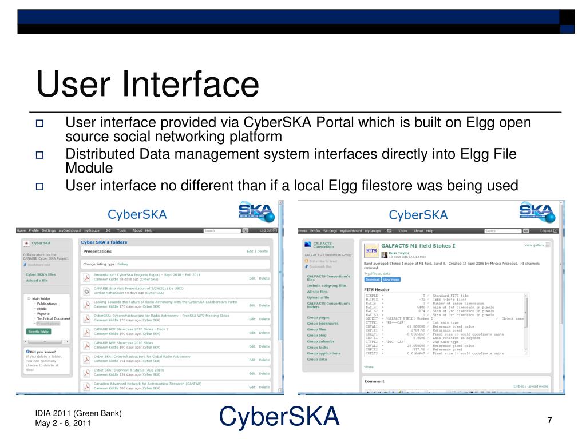Click the Download button for GALFACTS file
Image resolution: width=586 pixels, height=439 pixels.
pyautogui.click(x=372, y=279)
